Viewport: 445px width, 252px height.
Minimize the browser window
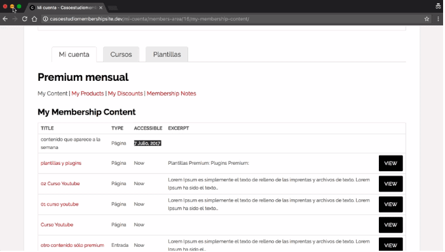(x=12, y=6)
